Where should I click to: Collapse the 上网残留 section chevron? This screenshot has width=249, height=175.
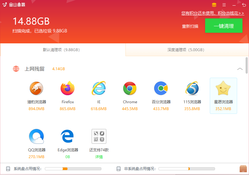click(x=240, y=69)
